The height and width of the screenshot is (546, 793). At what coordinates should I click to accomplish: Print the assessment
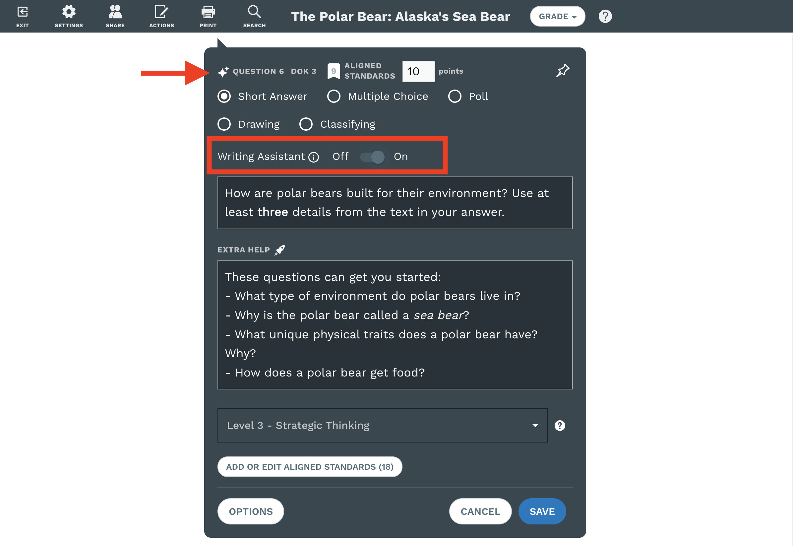point(208,15)
